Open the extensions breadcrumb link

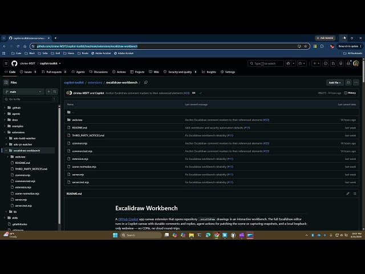click(x=95, y=82)
